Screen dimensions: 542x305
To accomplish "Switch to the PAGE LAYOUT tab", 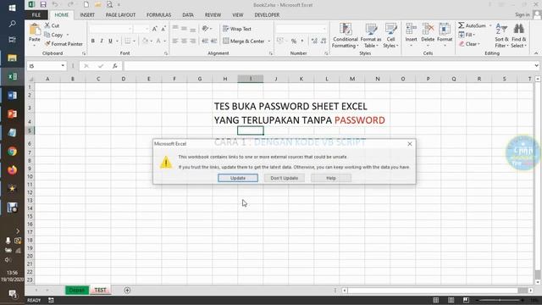I will pos(120,15).
